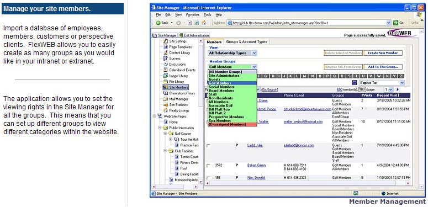Click the Site Statistics icon

[x=166, y=105]
